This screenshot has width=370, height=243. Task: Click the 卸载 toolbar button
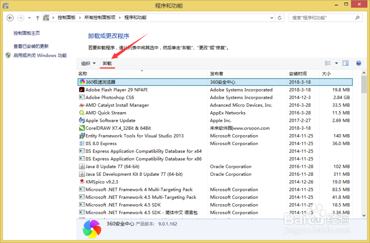coord(107,64)
